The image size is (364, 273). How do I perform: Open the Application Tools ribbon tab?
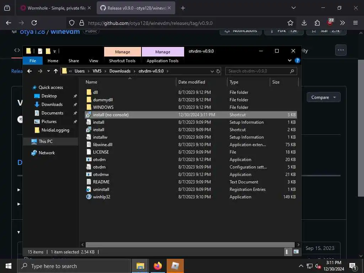[x=162, y=60]
